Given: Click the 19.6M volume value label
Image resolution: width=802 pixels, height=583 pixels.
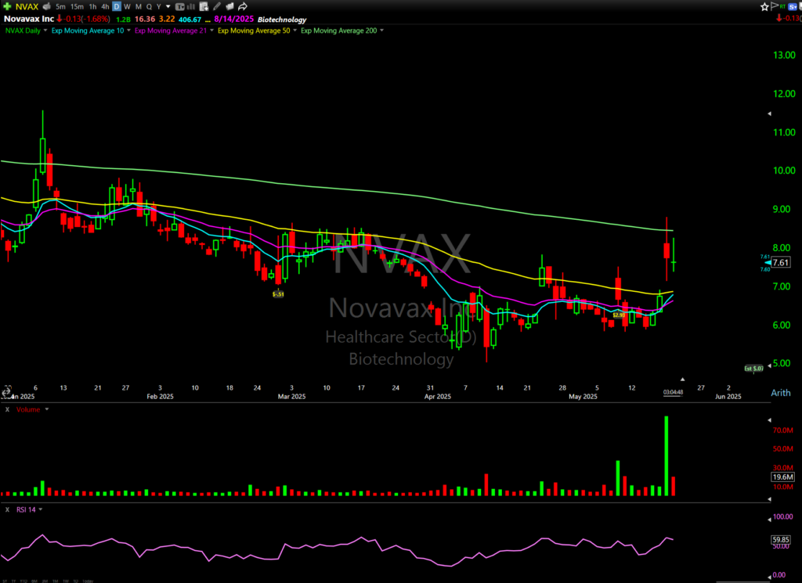Looking at the screenshot, I should click(x=782, y=477).
